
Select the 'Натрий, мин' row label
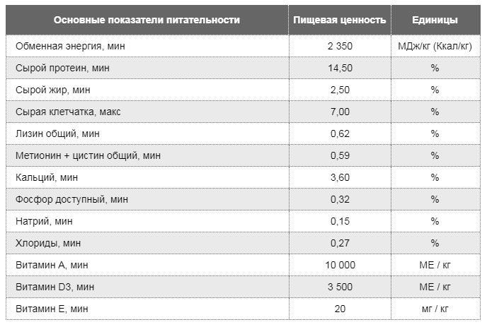[44, 221]
